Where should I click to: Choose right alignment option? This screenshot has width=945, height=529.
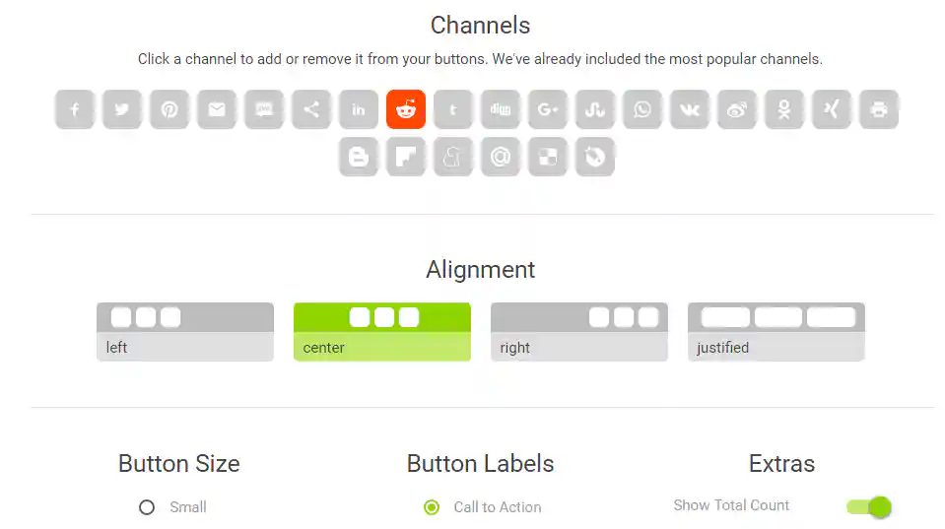(x=579, y=332)
